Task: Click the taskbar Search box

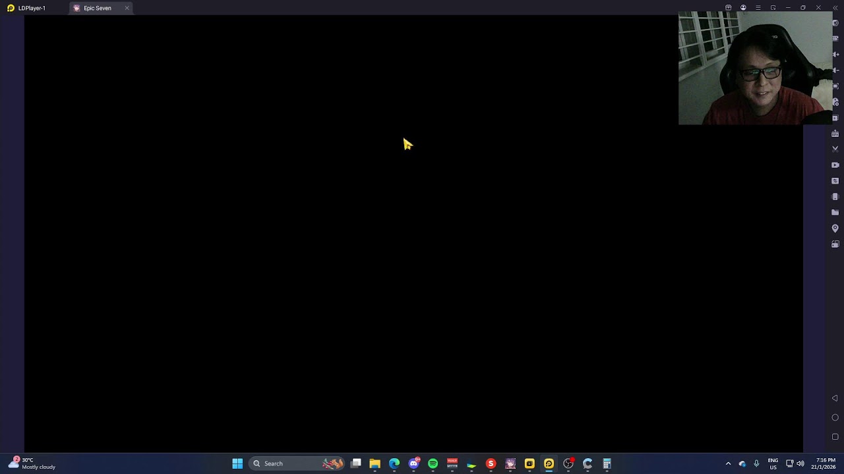Action: 297,463
